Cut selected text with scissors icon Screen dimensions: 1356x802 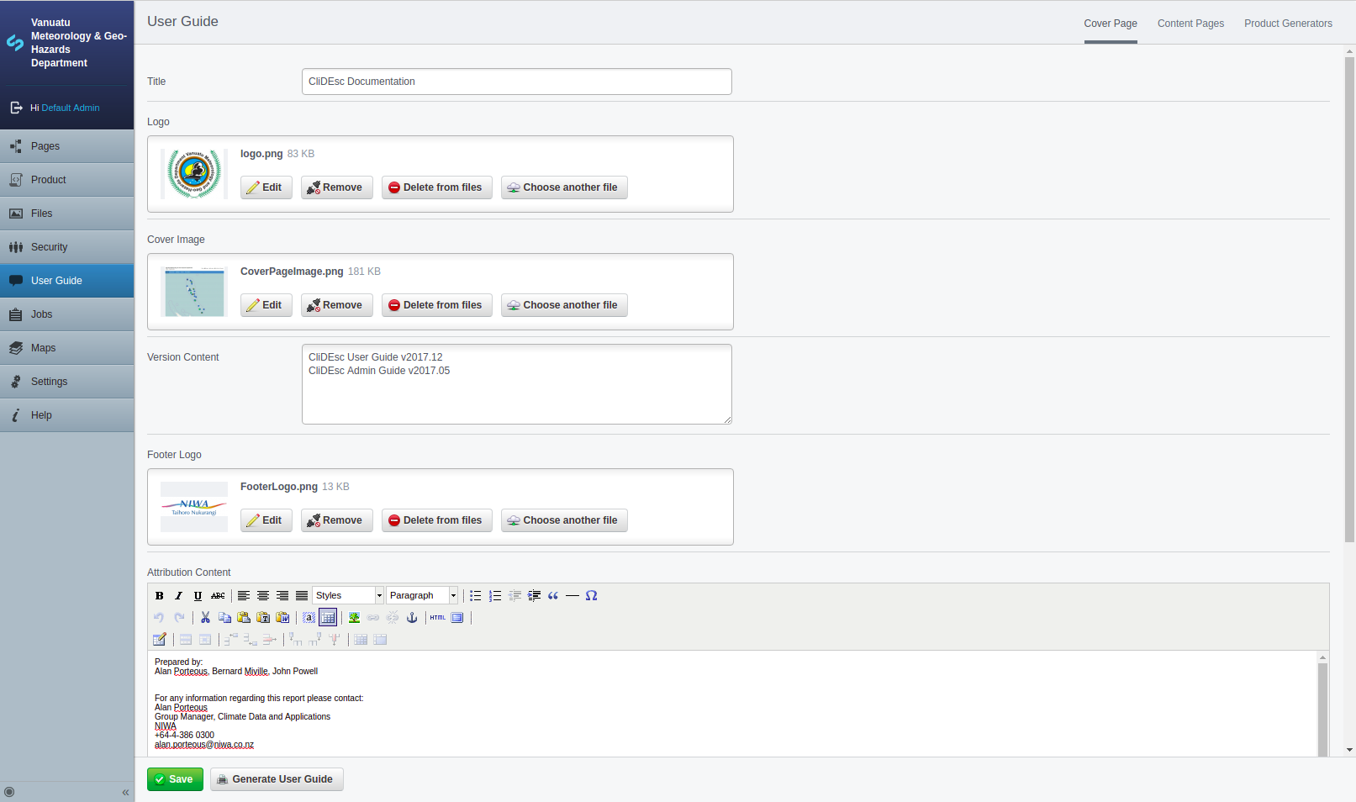click(x=205, y=618)
